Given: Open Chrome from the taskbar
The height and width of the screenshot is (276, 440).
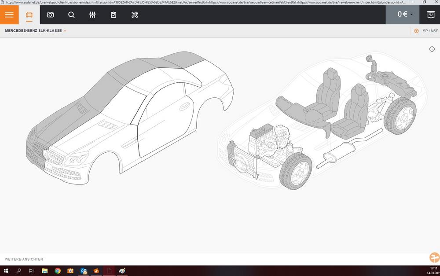Looking at the screenshot, I should 57,271.
